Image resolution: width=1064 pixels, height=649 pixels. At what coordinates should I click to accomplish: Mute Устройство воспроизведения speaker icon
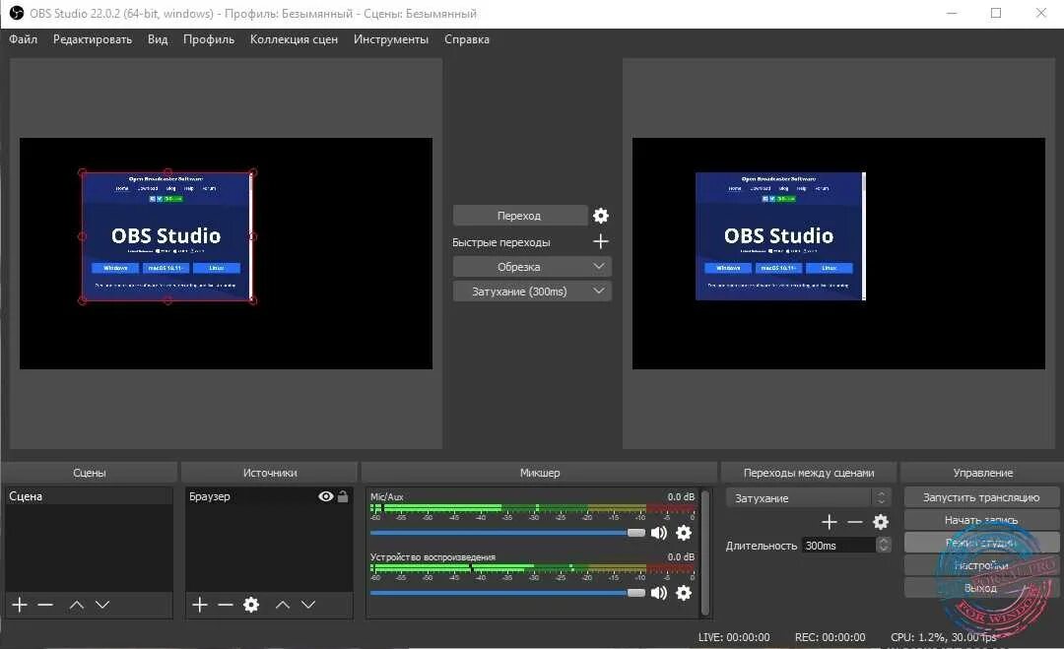[x=659, y=593]
